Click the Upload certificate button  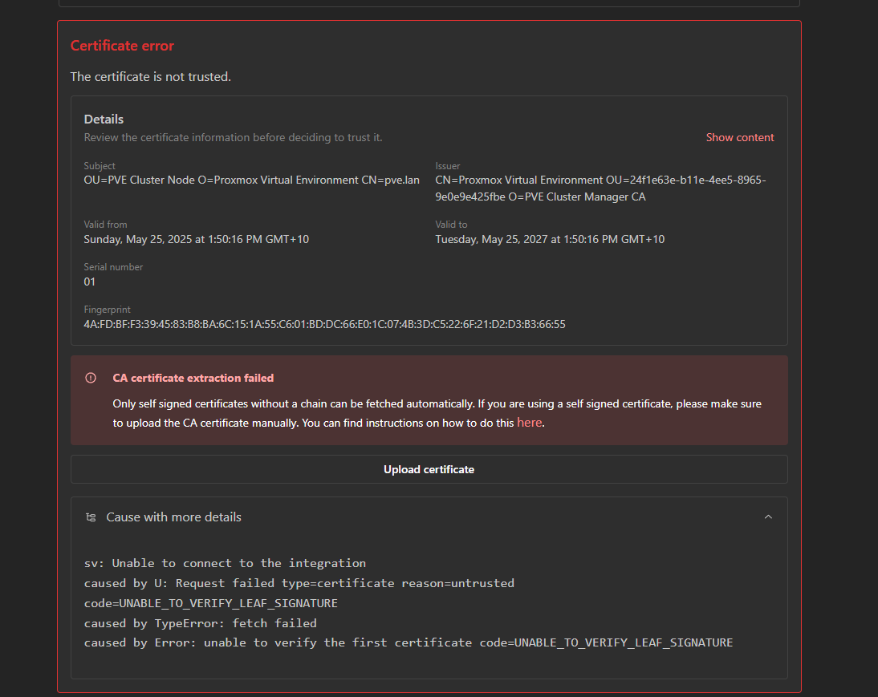[x=429, y=469]
